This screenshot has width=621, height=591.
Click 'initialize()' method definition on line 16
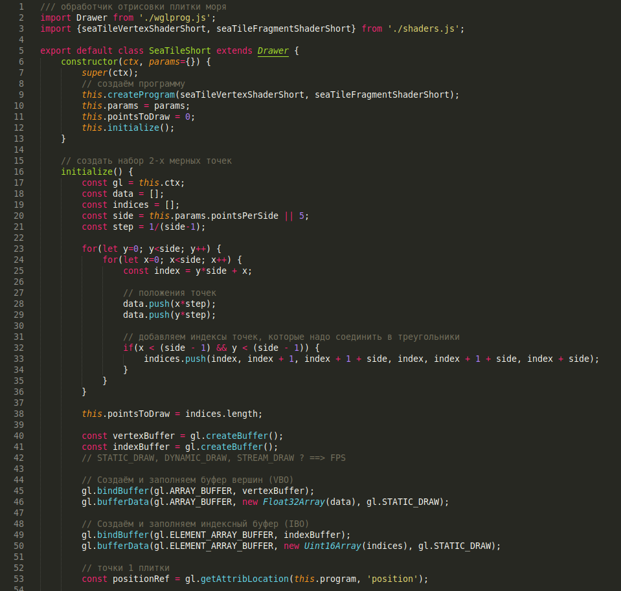pyautogui.click(x=92, y=172)
